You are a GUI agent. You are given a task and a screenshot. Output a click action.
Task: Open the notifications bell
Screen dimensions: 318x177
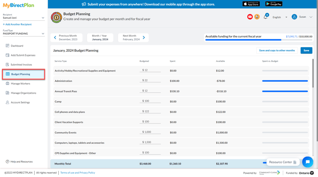(x=266, y=17)
